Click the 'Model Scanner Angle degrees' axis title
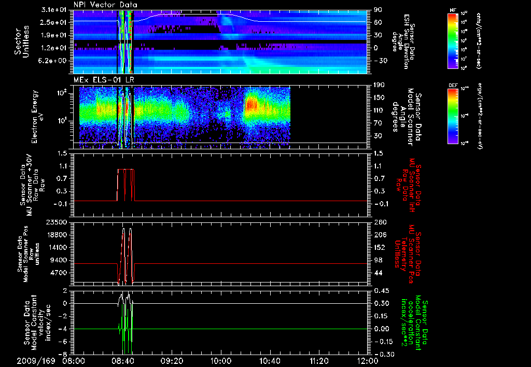 (x=407, y=117)
